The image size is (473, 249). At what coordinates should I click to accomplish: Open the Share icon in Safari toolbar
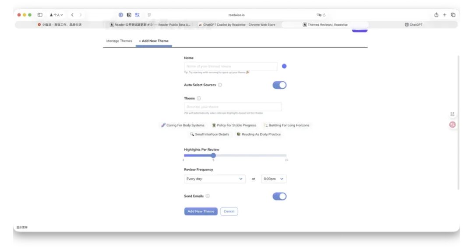[436, 15]
